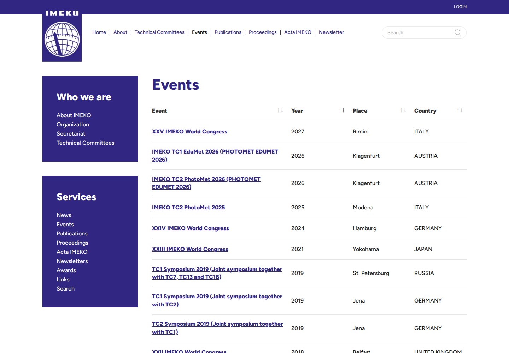Open Acta IMEKO in the top navigation
This screenshot has width=509, height=353.
298,32
